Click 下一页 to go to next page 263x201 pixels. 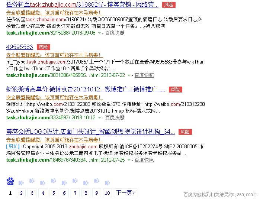(x=125, y=193)
